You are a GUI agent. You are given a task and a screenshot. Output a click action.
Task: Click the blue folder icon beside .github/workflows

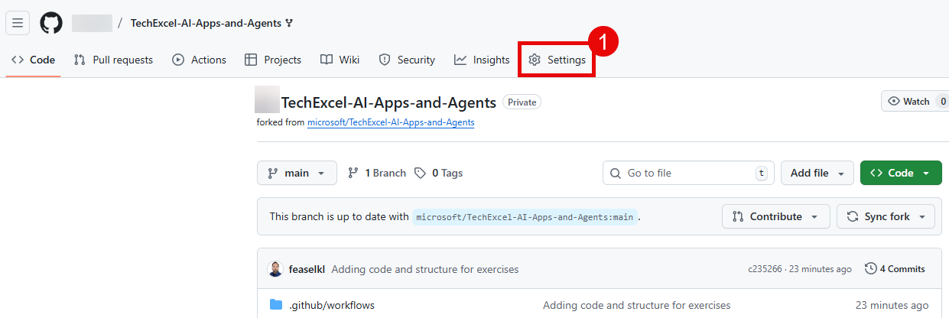pos(276,305)
